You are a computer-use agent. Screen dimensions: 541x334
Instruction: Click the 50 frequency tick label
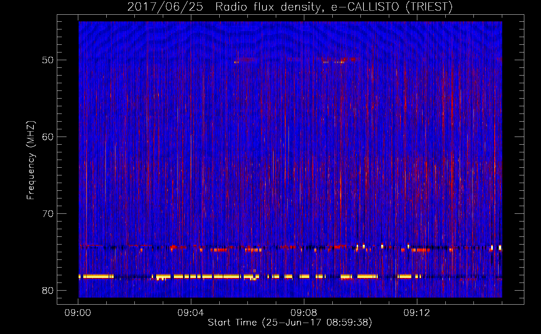[x=48, y=60]
